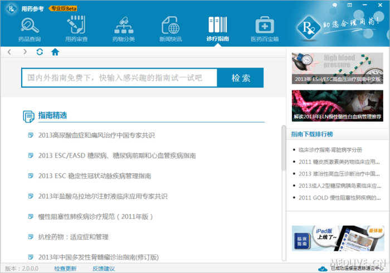Open 2013 ESC 稳定性冠状动脉疾病管理指南
Image resolution: width=390 pixels, height=273 pixels.
click(x=95, y=176)
